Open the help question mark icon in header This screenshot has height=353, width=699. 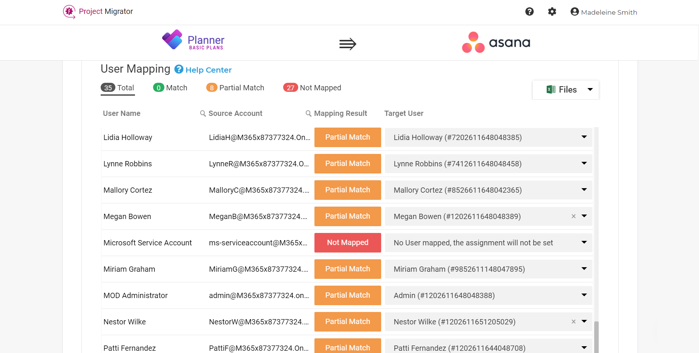click(529, 12)
